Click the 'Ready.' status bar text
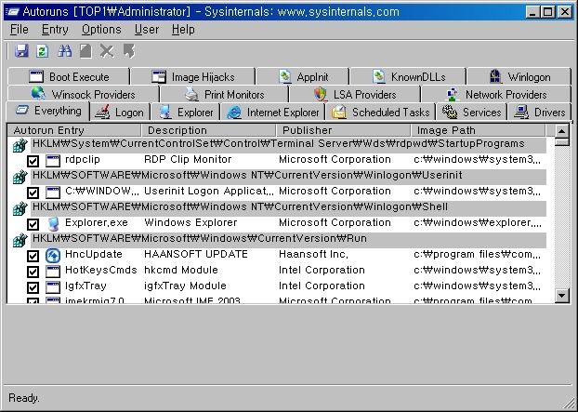This screenshot has height=412, width=578. 24,398
